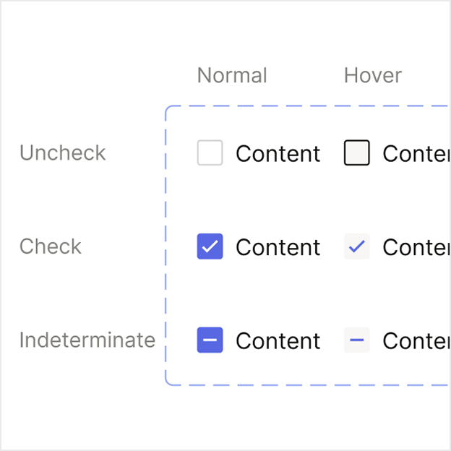The image size is (451, 451).
Task: Uncheck the solid blue checked checkbox
Action: pyautogui.click(x=210, y=246)
